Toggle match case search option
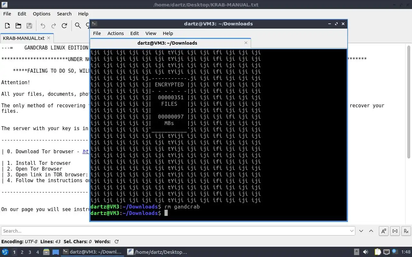412x257 pixels. click(384, 231)
